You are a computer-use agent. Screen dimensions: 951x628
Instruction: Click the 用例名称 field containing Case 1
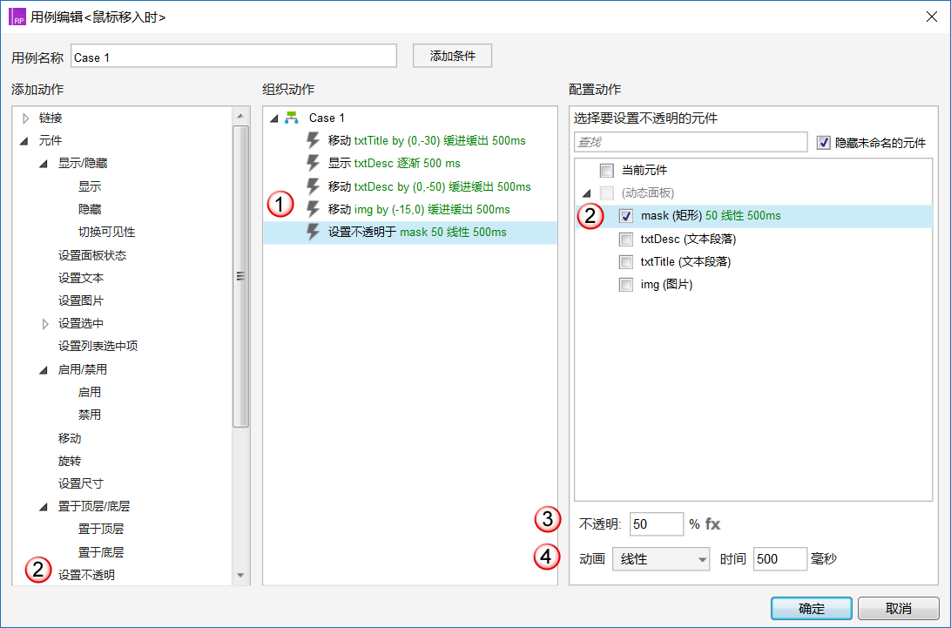234,56
